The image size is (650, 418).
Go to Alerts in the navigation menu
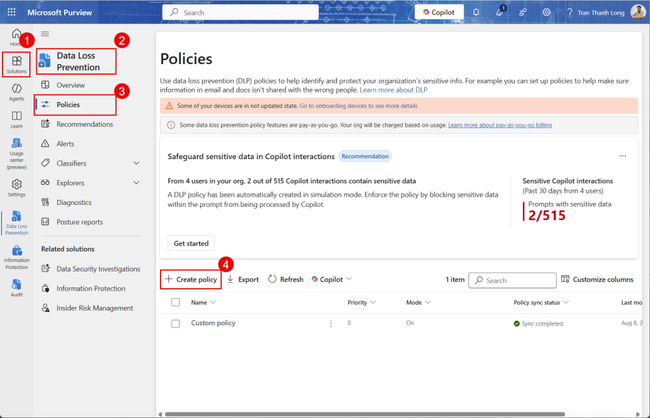click(65, 144)
